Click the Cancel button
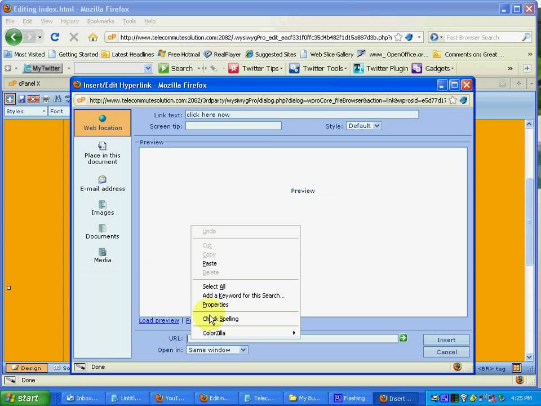This screenshot has width=541, height=406. tap(446, 352)
